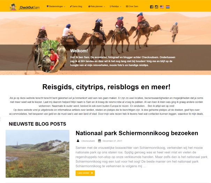Click the Checkoutsam author link
This screenshot has height=183, width=211.
click(x=88, y=141)
